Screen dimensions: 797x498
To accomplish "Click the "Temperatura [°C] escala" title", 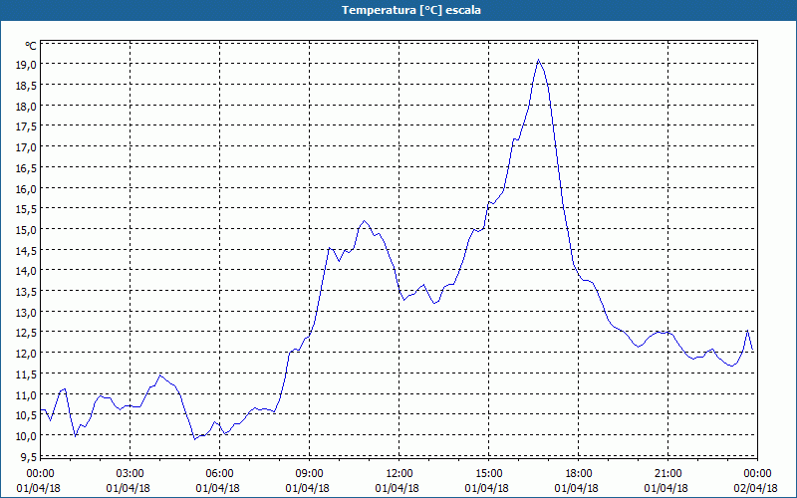I will point(411,10).
